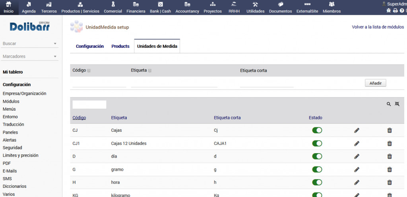This screenshot has height=197, width=407.
Task: Open Módulos in the Configuración sidebar
Action: click(x=11, y=101)
